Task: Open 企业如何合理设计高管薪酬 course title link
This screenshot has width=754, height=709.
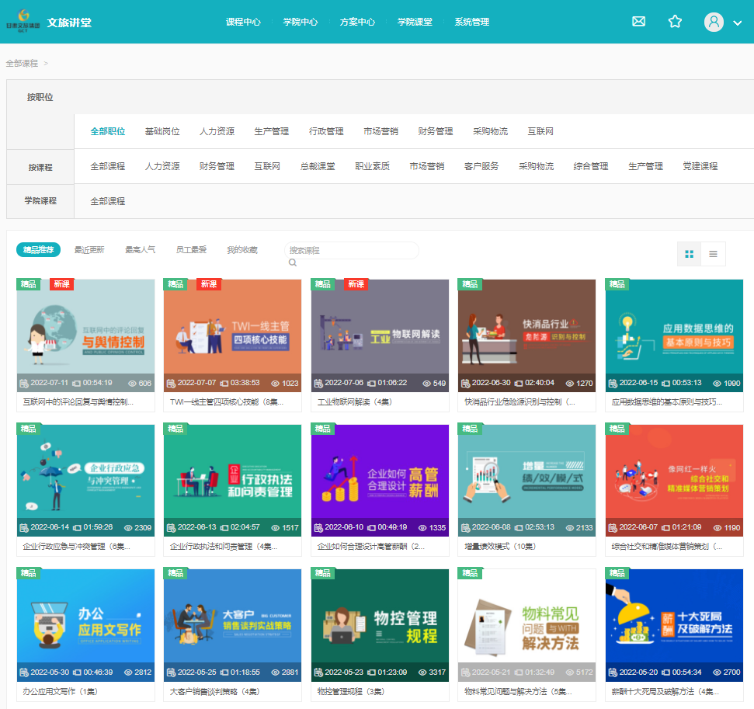Action: tap(370, 547)
